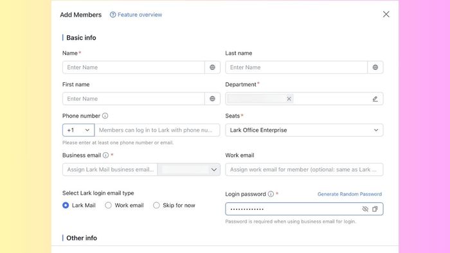This screenshot has width=450, height=253.
Task: Open the business email domain dropdown
Action: [x=189, y=170]
